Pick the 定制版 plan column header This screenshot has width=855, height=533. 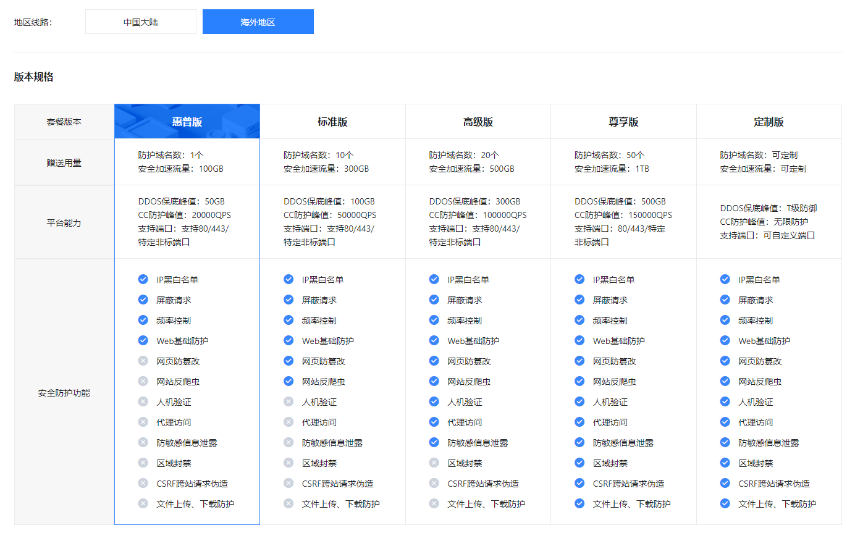[x=769, y=122]
